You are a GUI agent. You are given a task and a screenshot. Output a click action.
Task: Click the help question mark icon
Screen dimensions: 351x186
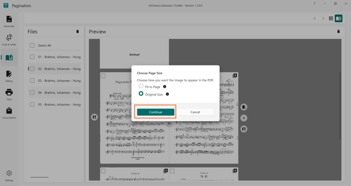pyautogui.click(x=314, y=4)
